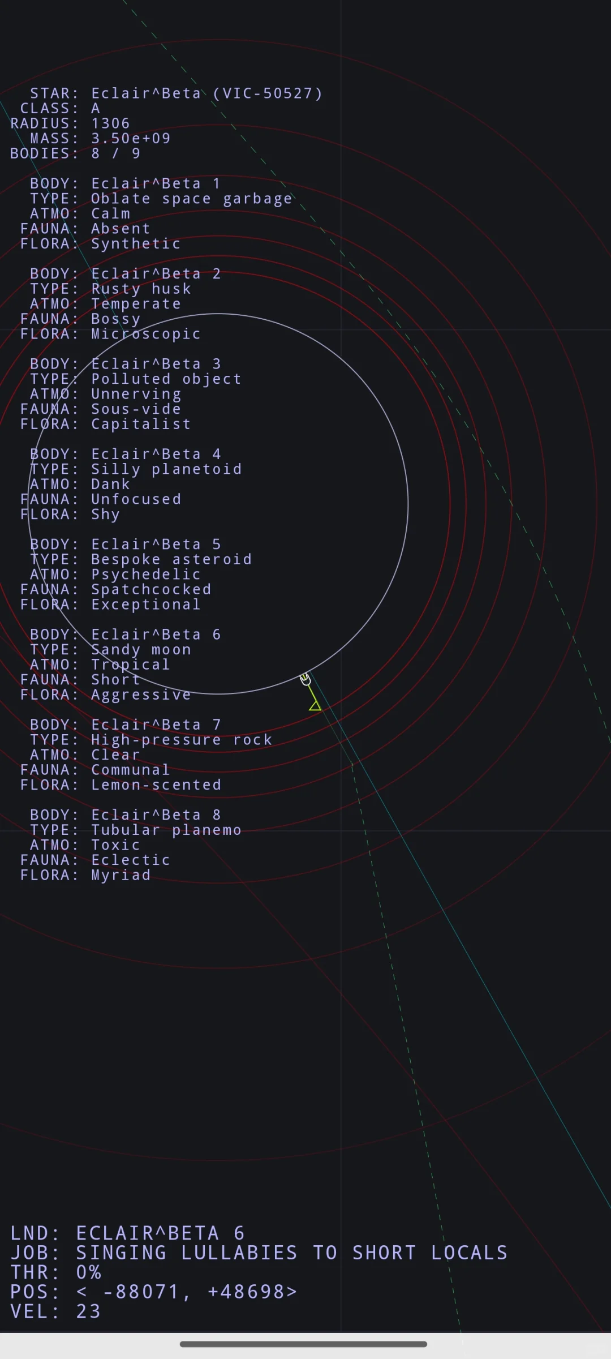Screen dimensions: 611x1359
Task: Click the atmosphere value Psychedelic
Action: [x=146, y=575]
